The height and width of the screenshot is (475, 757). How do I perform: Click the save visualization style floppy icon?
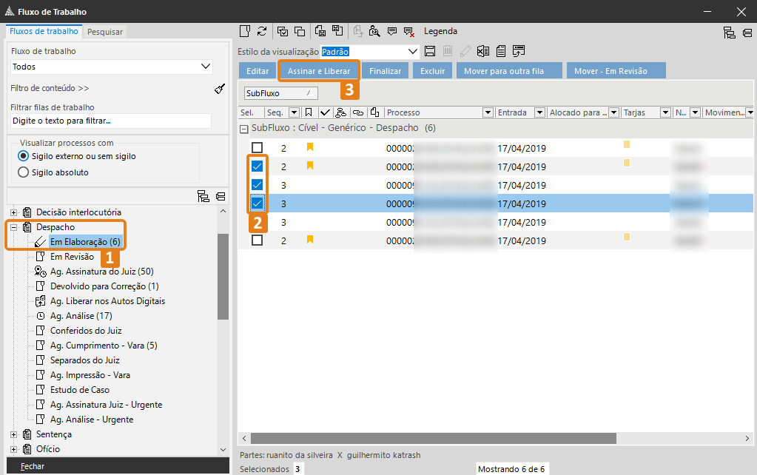(430, 52)
